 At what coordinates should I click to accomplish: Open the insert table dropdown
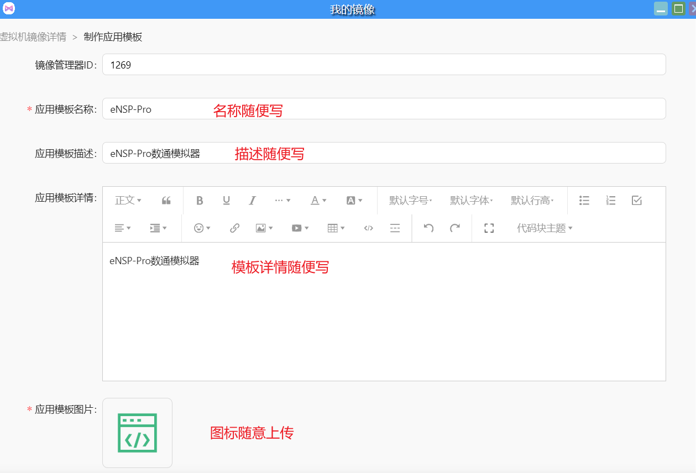pyautogui.click(x=336, y=228)
